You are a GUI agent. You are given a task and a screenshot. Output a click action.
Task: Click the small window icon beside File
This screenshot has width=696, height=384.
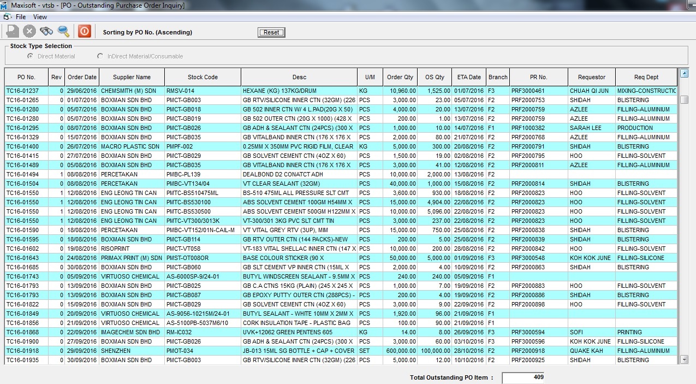point(7,17)
